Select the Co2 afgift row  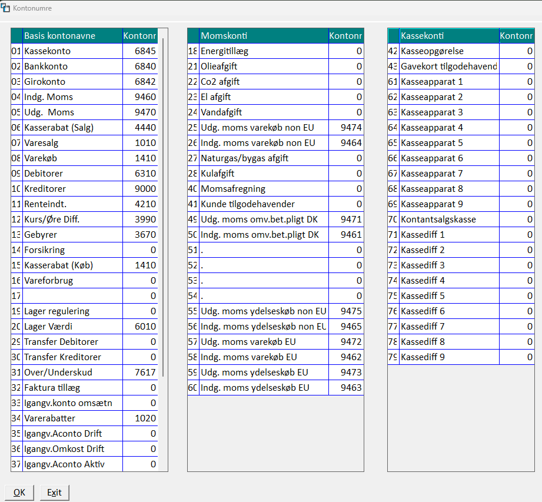pyautogui.click(x=275, y=82)
